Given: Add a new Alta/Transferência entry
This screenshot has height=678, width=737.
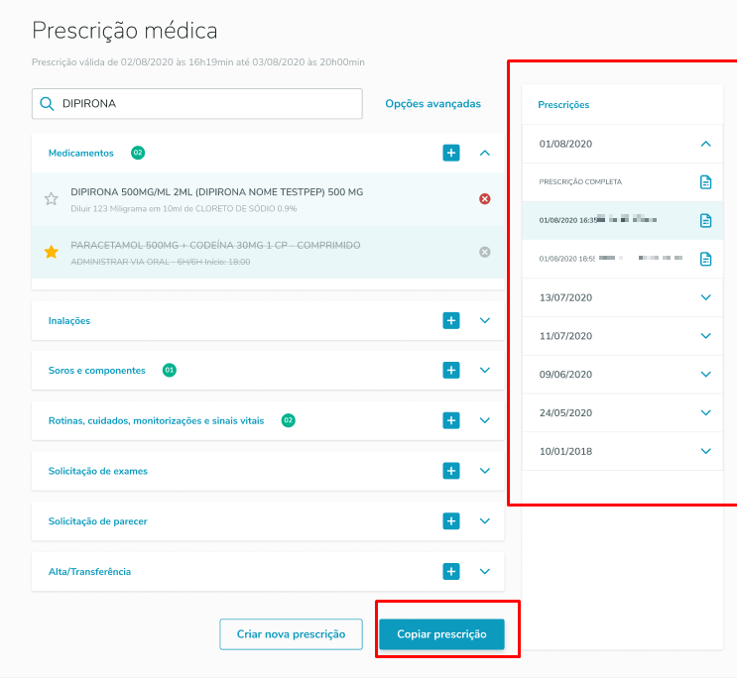Looking at the screenshot, I should coord(451,571).
